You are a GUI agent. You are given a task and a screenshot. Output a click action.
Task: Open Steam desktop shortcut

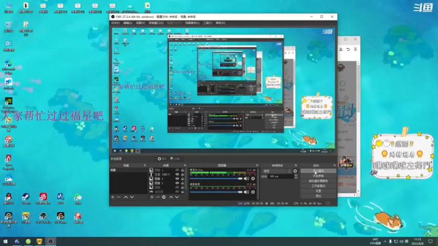26,198
